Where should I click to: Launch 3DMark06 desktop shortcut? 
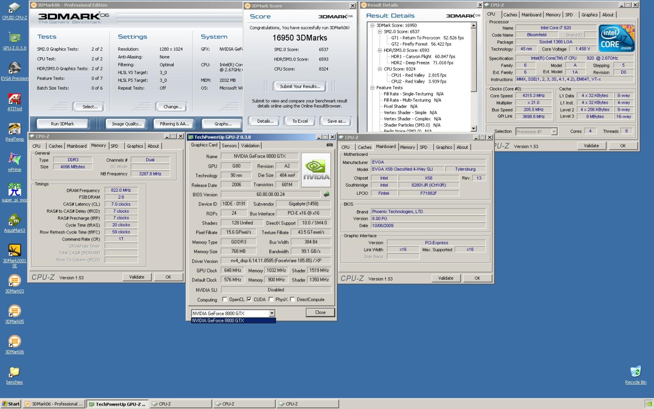pos(14,345)
